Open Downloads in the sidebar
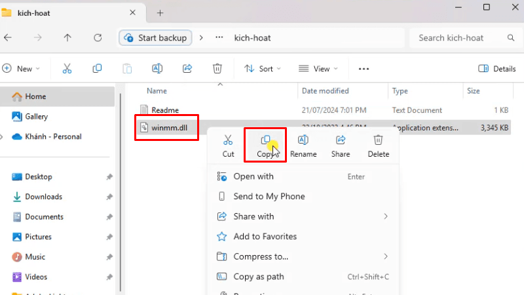The width and height of the screenshot is (524, 295). (x=43, y=197)
